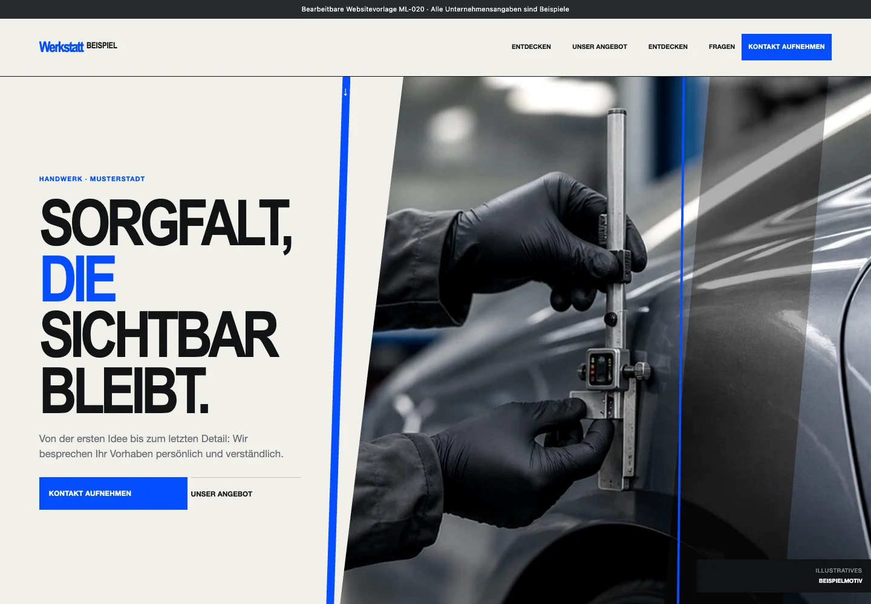This screenshot has width=871, height=604.
Task: Follow the UNSER ANGEBOT link below the intro text
Action: (246, 494)
